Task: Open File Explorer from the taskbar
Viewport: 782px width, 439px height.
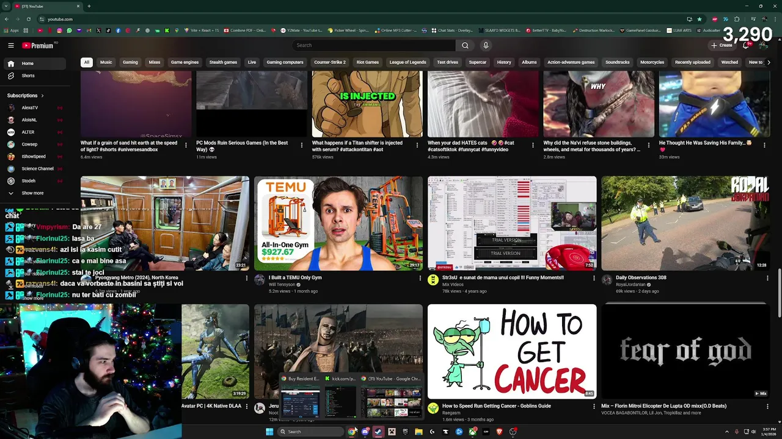Action: (418, 432)
